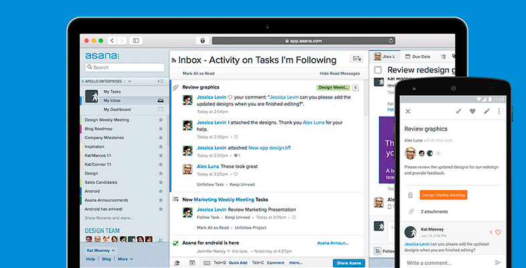Click the team members icon beside avatars
Image resolution: width=526 pixels, height=268 pixels.
click(x=161, y=239)
